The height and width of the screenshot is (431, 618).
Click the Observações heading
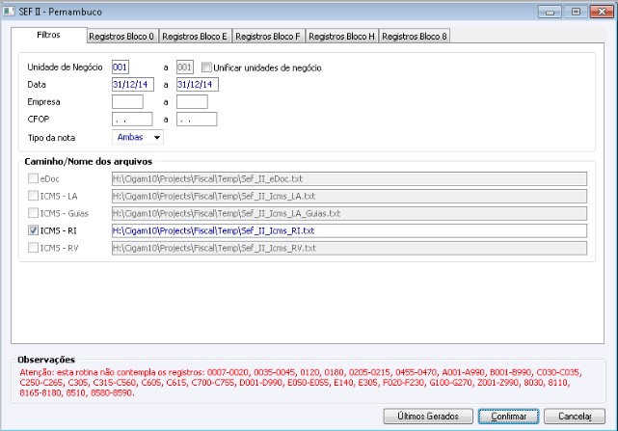[46, 360]
